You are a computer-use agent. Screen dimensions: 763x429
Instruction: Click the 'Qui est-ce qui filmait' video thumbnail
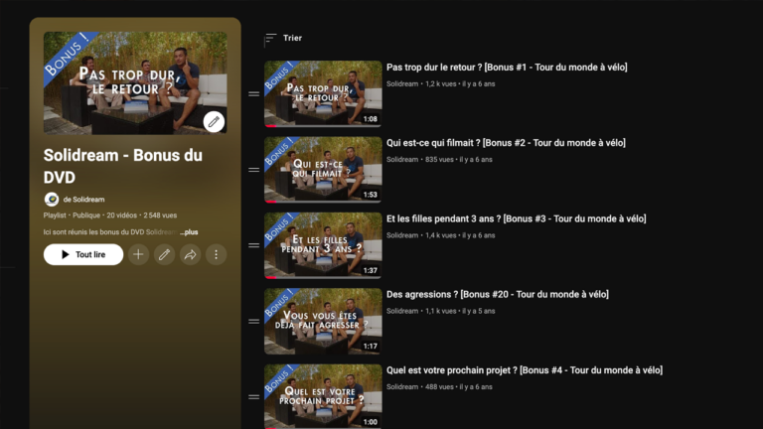323,170
